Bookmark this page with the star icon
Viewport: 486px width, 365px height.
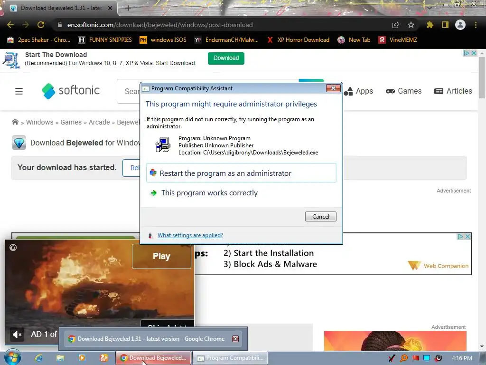(411, 25)
